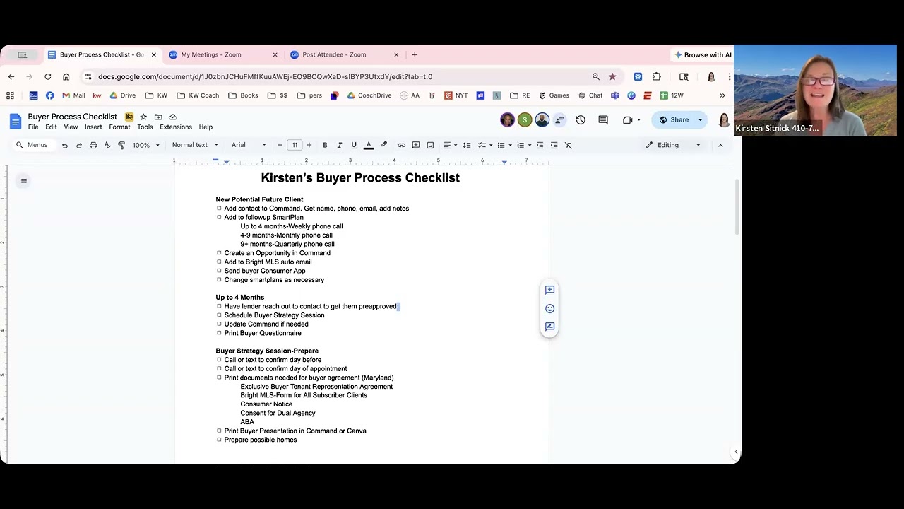Clear formatting from selected text
The width and height of the screenshot is (904, 509).
click(x=568, y=145)
